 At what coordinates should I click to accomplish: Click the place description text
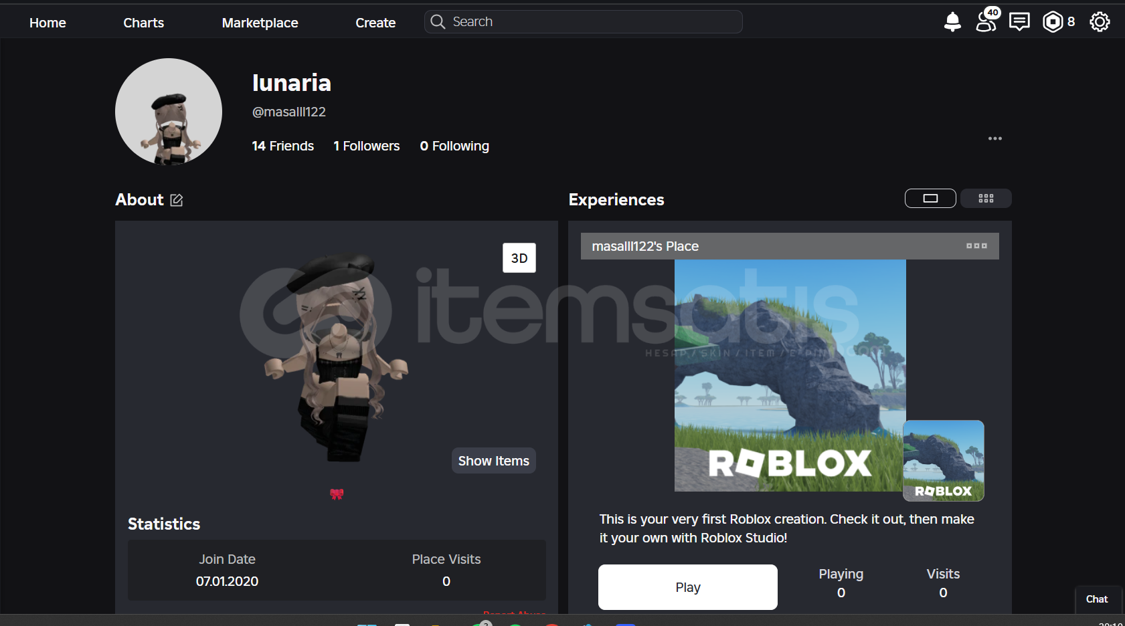[x=787, y=528]
